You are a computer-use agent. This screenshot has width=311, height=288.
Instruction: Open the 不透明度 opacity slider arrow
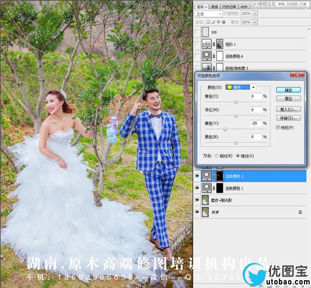pos(255,14)
